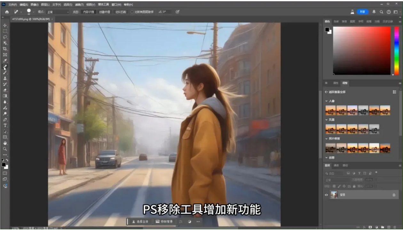The height and width of the screenshot is (231, 403).
Task: Select the Hand tool
Action: coord(5,143)
